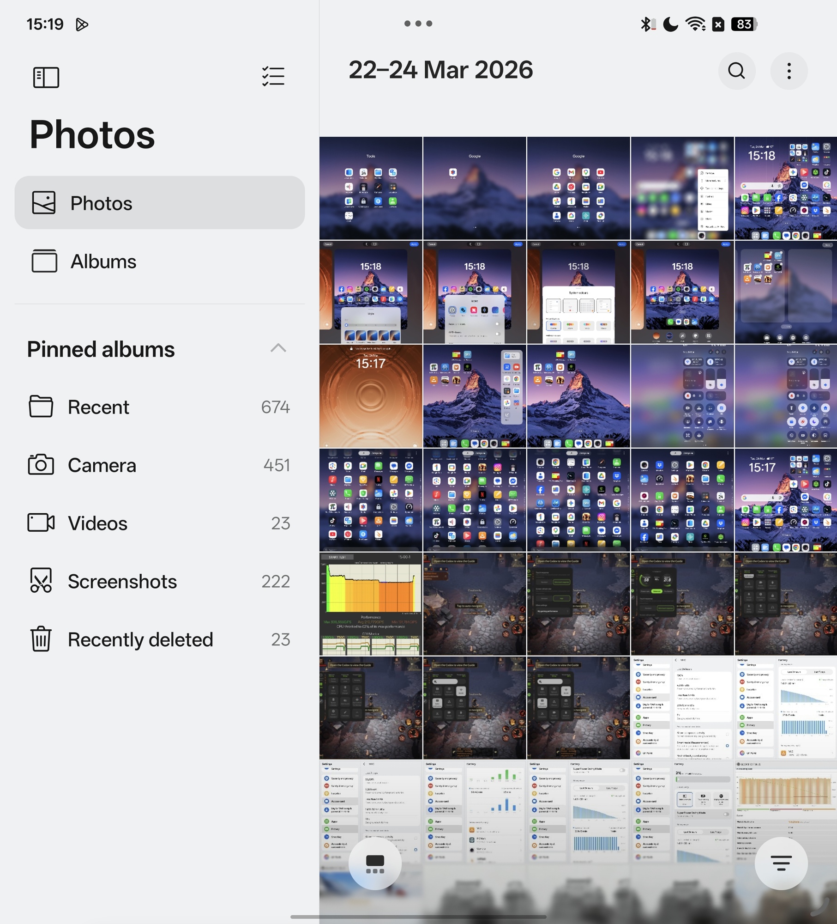Collapse the Pinned albums section
Screen dimensions: 837x924
[278, 348]
